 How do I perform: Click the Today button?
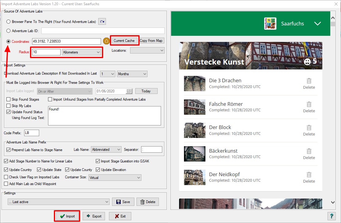coord(146,91)
